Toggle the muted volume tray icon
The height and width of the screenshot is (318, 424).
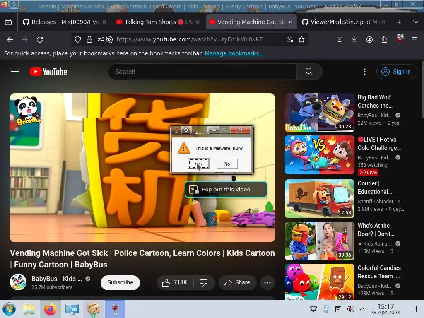click(x=350, y=309)
